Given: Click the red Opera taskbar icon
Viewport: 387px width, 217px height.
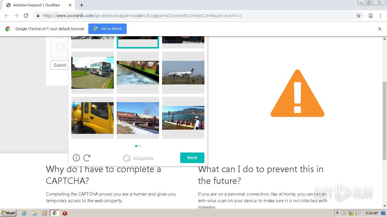Looking at the screenshot, I should pyautogui.click(x=65, y=213).
